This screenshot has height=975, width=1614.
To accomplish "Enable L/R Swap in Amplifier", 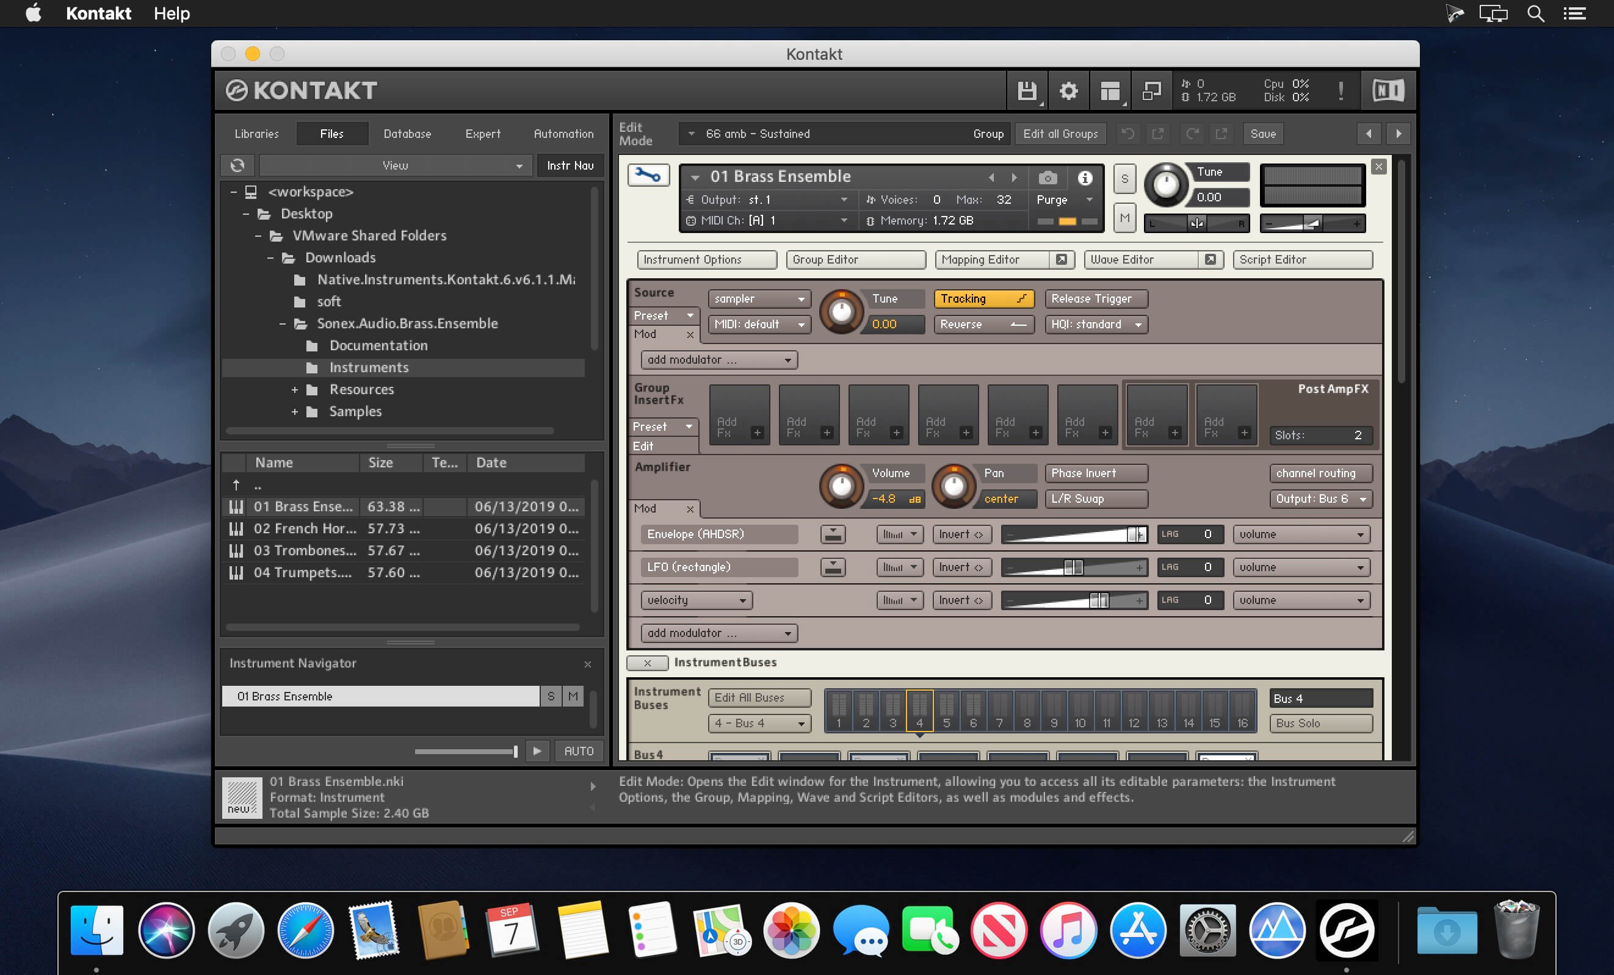I will (1096, 498).
